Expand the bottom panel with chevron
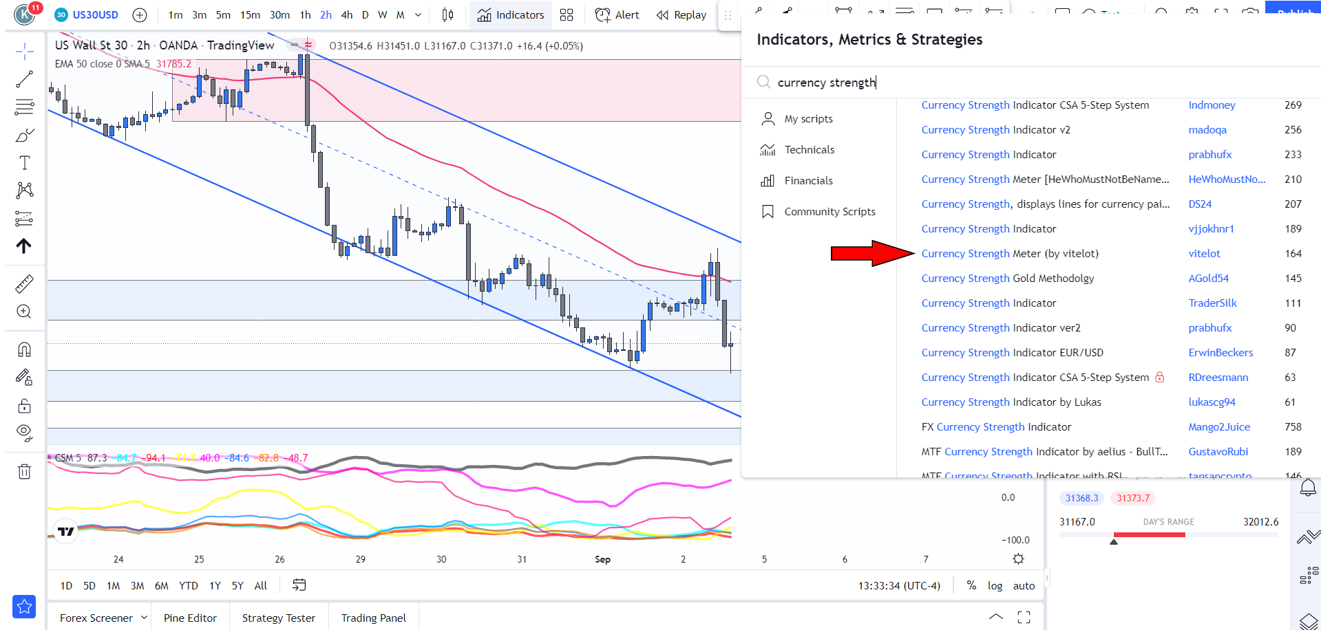The image size is (1321, 630). pyautogui.click(x=995, y=616)
